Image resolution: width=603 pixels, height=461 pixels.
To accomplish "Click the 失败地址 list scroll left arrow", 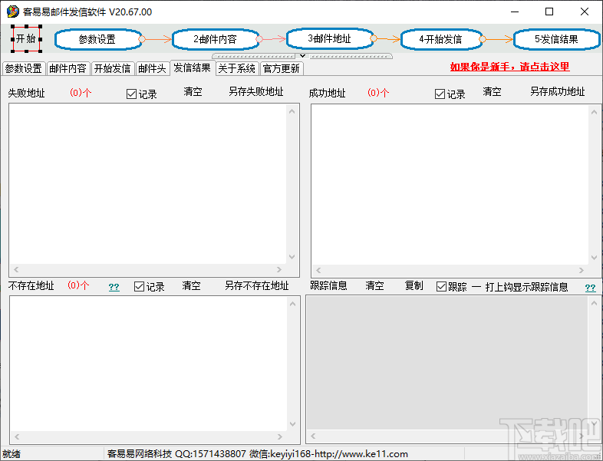I will (x=16, y=269).
